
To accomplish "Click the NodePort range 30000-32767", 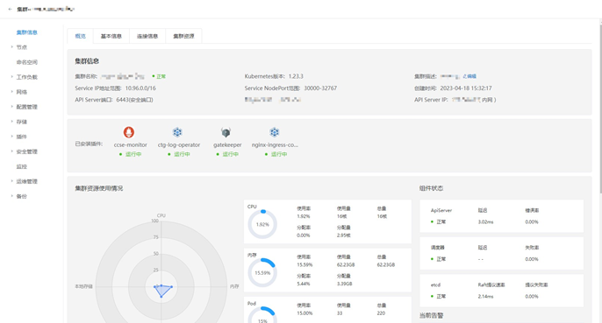I will (x=320, y=88).
